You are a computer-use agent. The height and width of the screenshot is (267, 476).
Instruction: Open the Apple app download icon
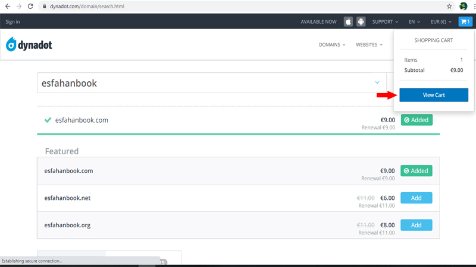point(348,22)
